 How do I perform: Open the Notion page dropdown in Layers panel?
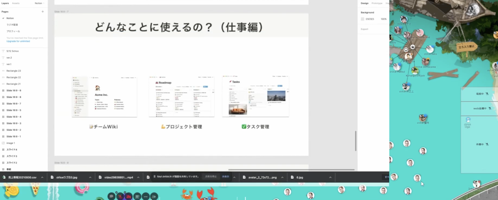(39, 3)
